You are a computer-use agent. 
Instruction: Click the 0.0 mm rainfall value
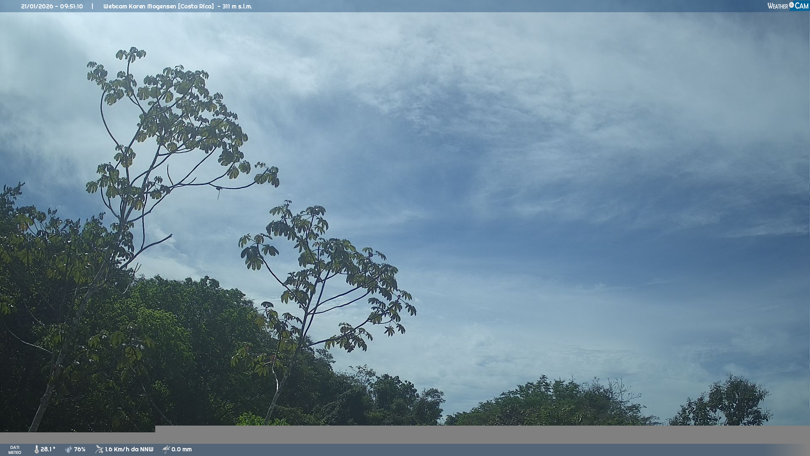(x=181, y=449)
